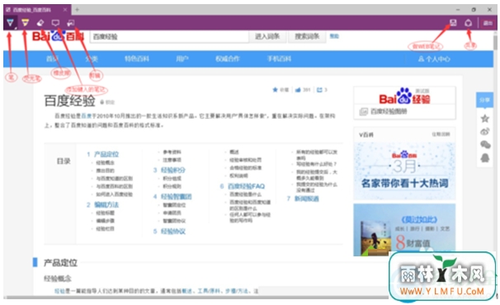Open the 特色百科 navigation item

[137, 59]
